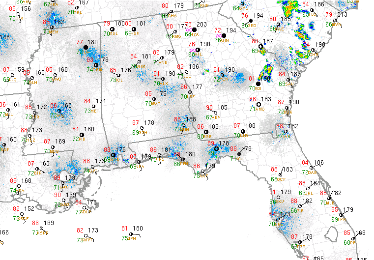Viewport: 374px width, 260px height.
Task: Click the red temperature 90 at ABY
Action: coord(209,108)
